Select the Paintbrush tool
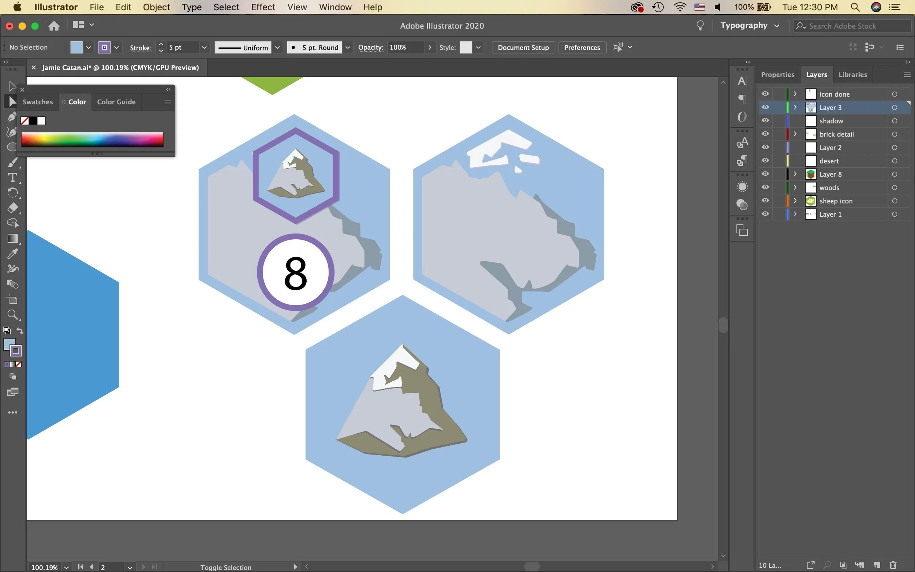 click(x=12, y=162)
